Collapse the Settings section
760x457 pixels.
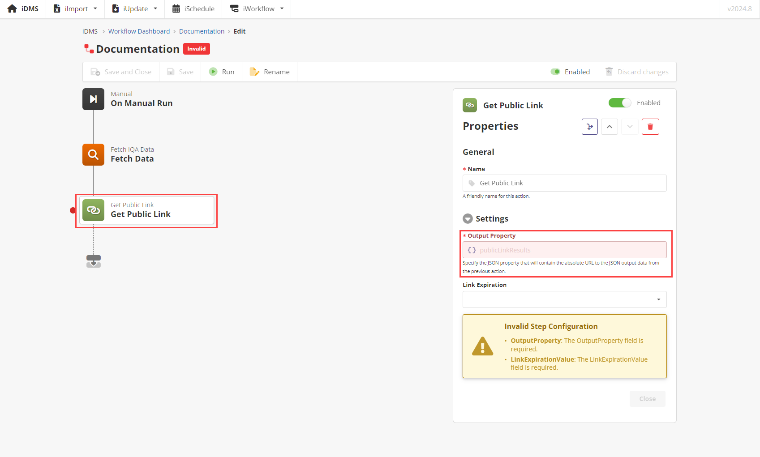click(468, 218)
